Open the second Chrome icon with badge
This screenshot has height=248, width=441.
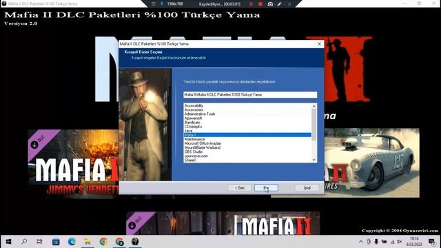pos(119,242)
